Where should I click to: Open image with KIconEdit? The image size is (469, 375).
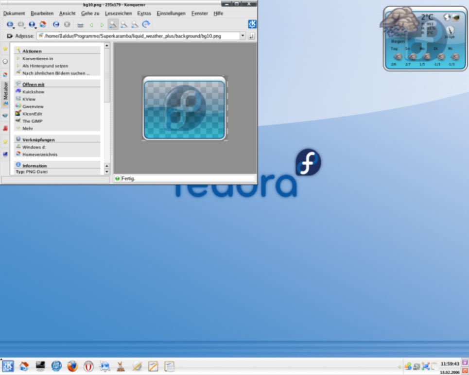point(32,114)
